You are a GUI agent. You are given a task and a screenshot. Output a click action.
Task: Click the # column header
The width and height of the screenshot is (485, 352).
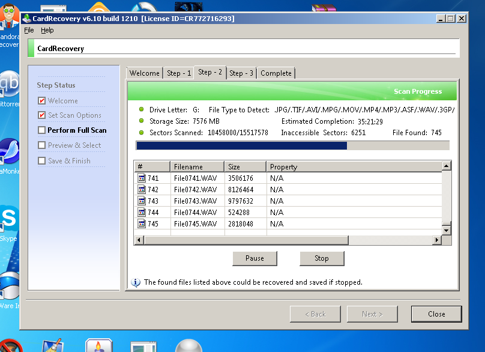click(x=152, y=167)
